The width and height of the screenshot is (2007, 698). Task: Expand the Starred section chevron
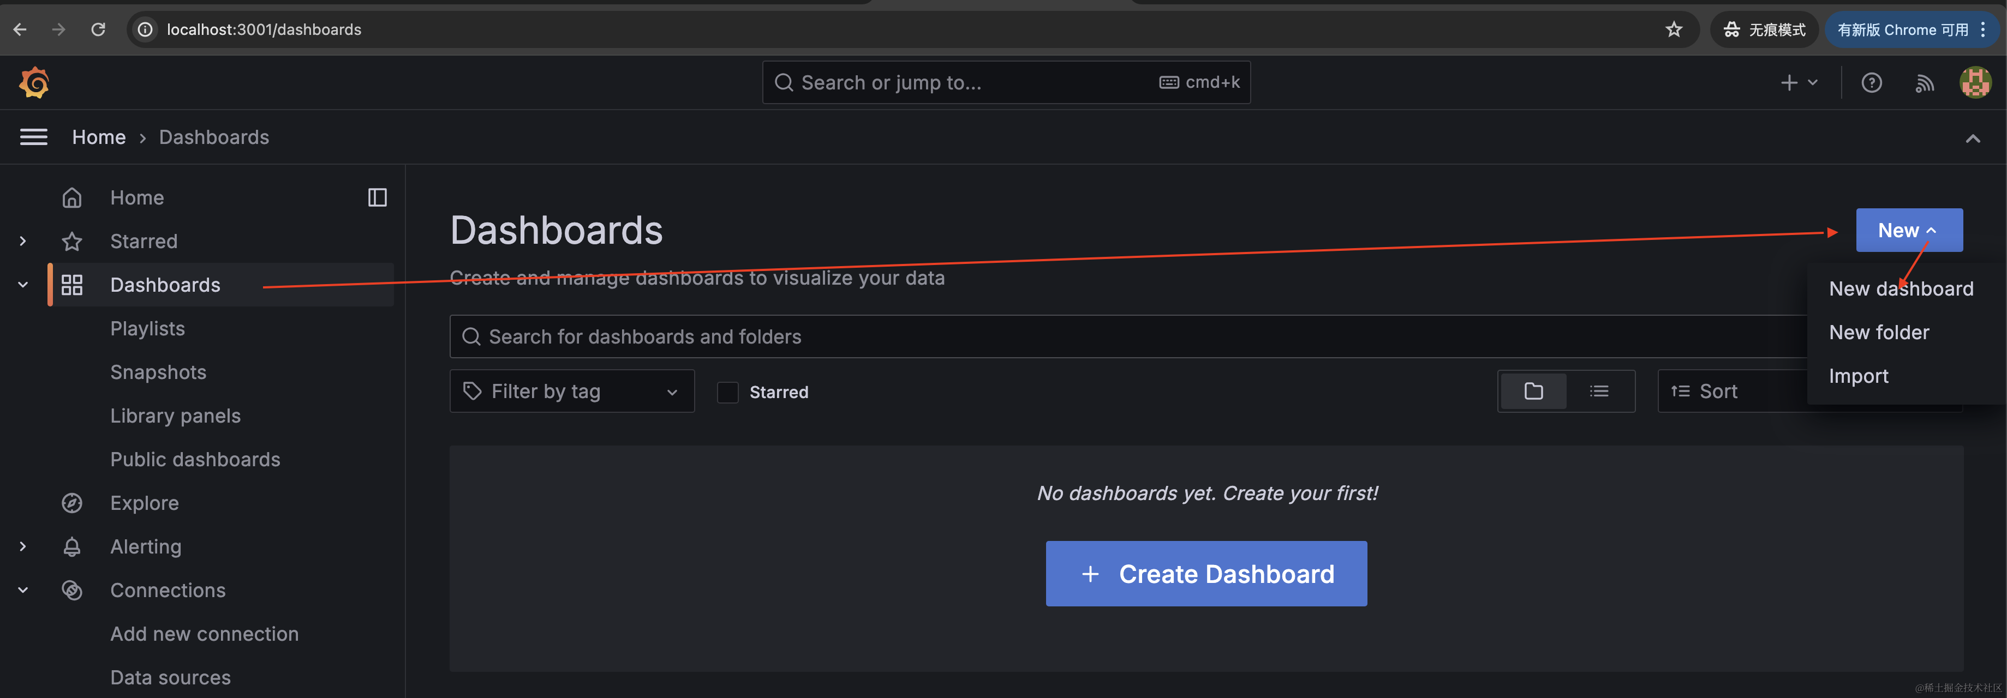22,242
